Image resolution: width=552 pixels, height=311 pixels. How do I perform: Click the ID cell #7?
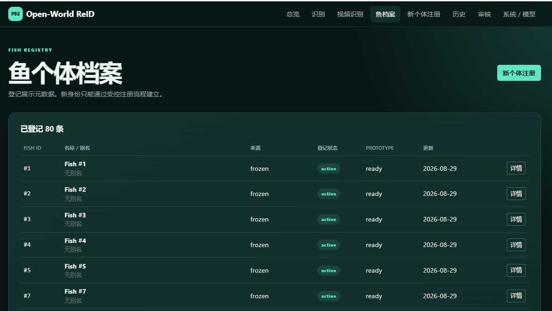coord(27,296)
